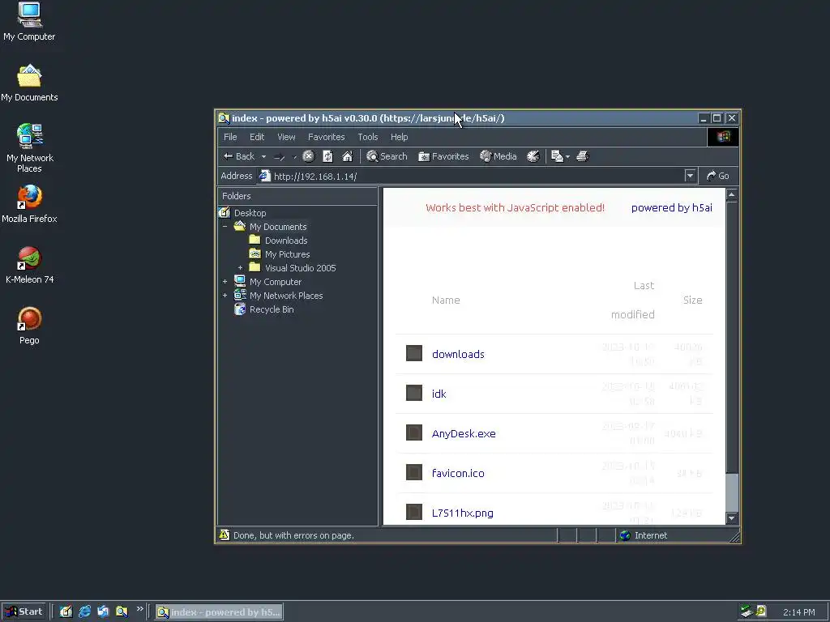This screenshot has height=622, width=830.
Task: Open the Back history dropdown arrow
Action: tap(263, 156)
